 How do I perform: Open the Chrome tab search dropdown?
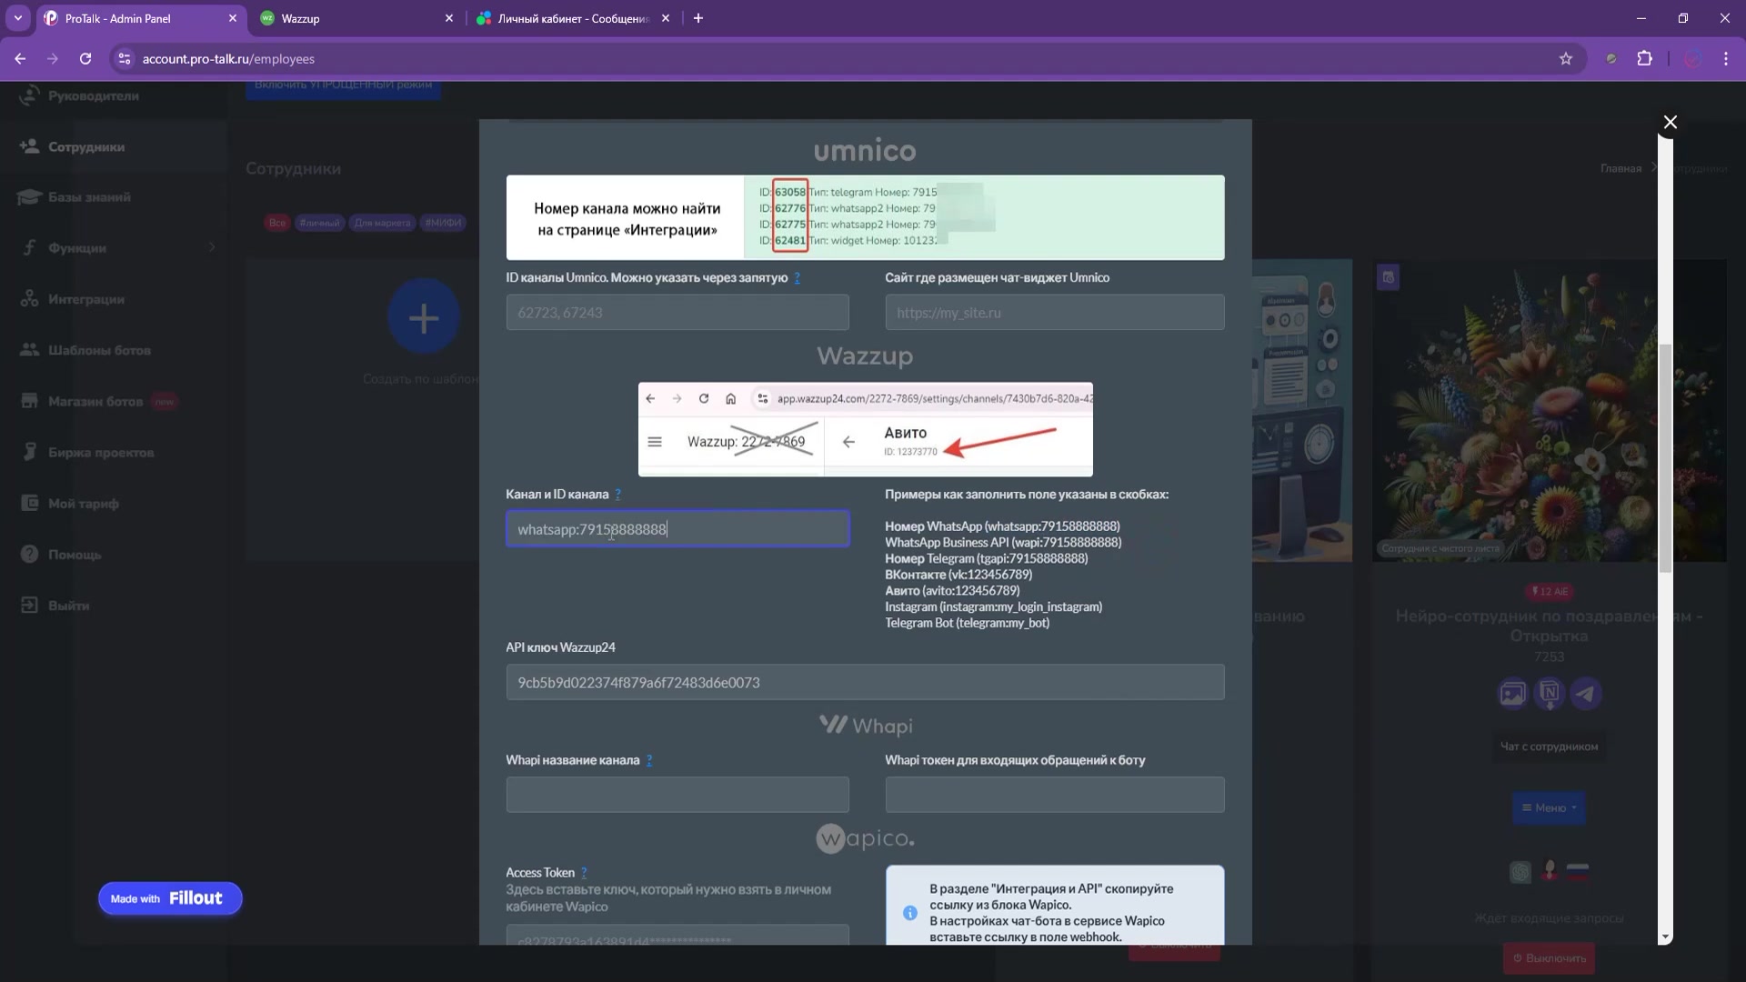(18, 18)
